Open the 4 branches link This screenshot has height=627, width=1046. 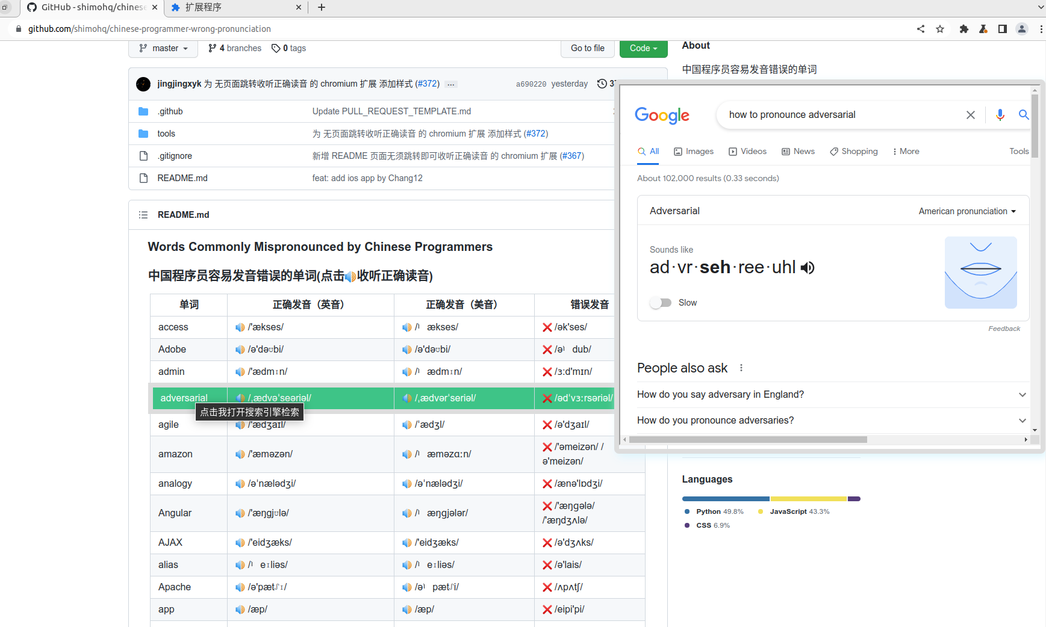(x=235, y=48)
